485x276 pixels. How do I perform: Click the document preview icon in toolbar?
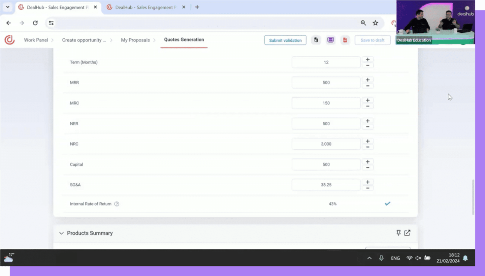[316, 40]
